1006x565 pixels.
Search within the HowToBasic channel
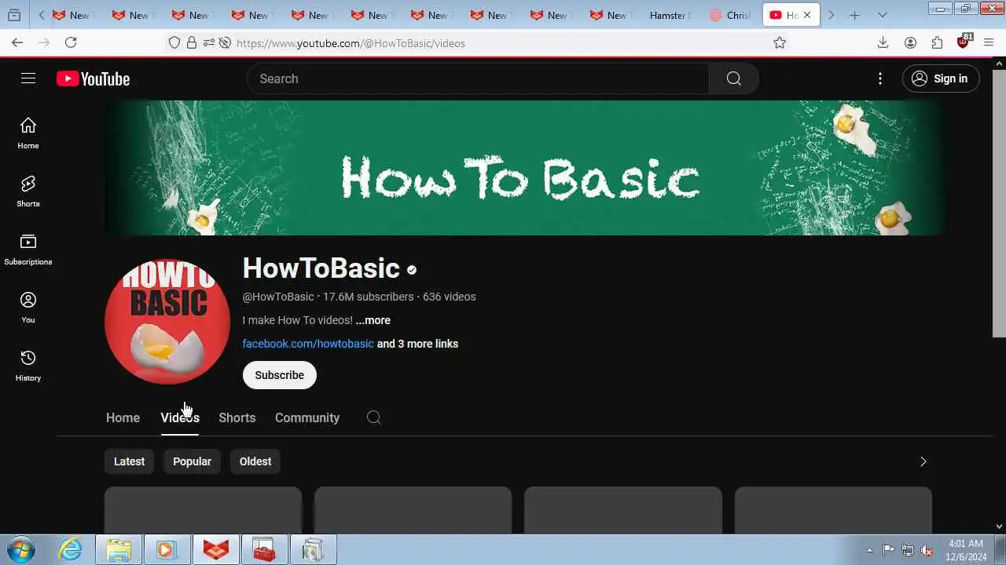[374, 417]
